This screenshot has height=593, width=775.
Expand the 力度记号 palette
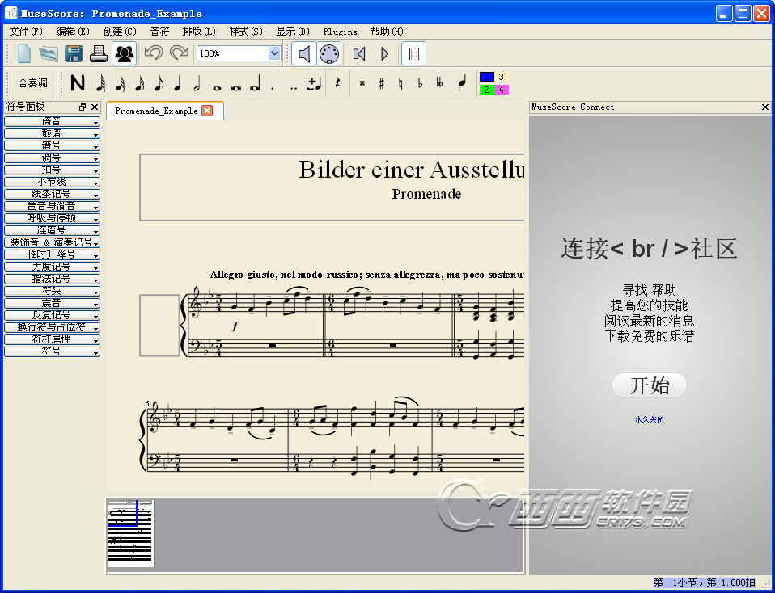[52, 267]
